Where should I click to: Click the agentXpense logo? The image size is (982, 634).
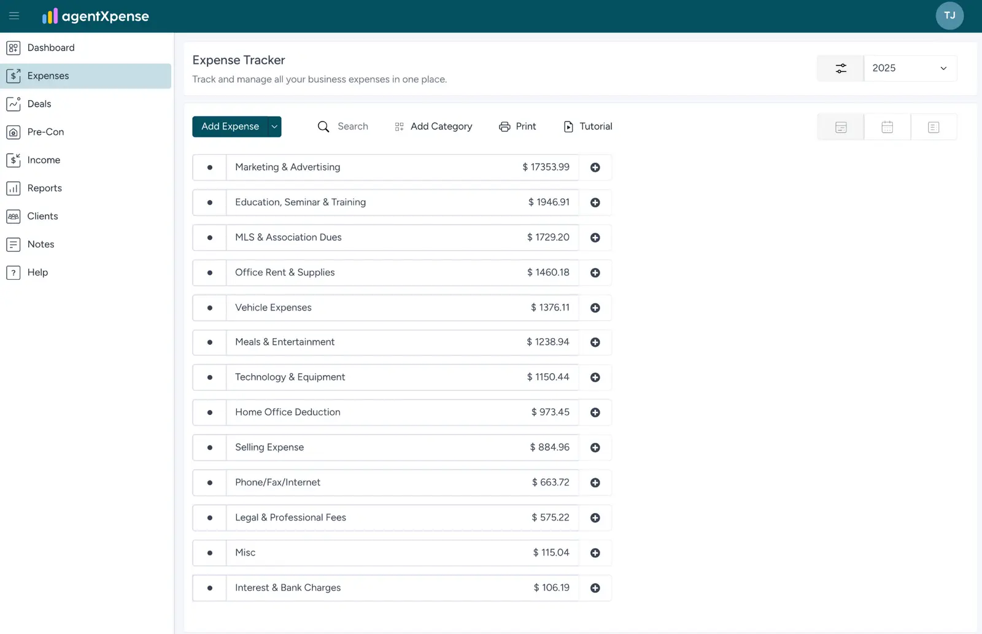click(x=95, y=16)
